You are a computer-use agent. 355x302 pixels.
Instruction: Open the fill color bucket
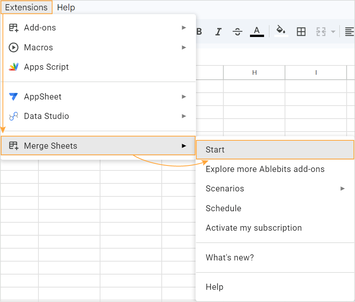281,31
